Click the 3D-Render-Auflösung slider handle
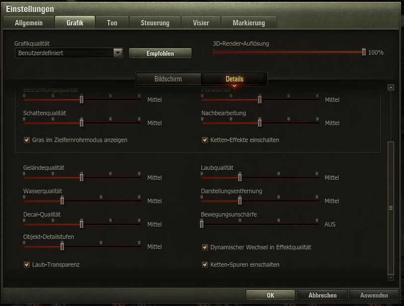The image size is (404, 306). tap(364, 52)
